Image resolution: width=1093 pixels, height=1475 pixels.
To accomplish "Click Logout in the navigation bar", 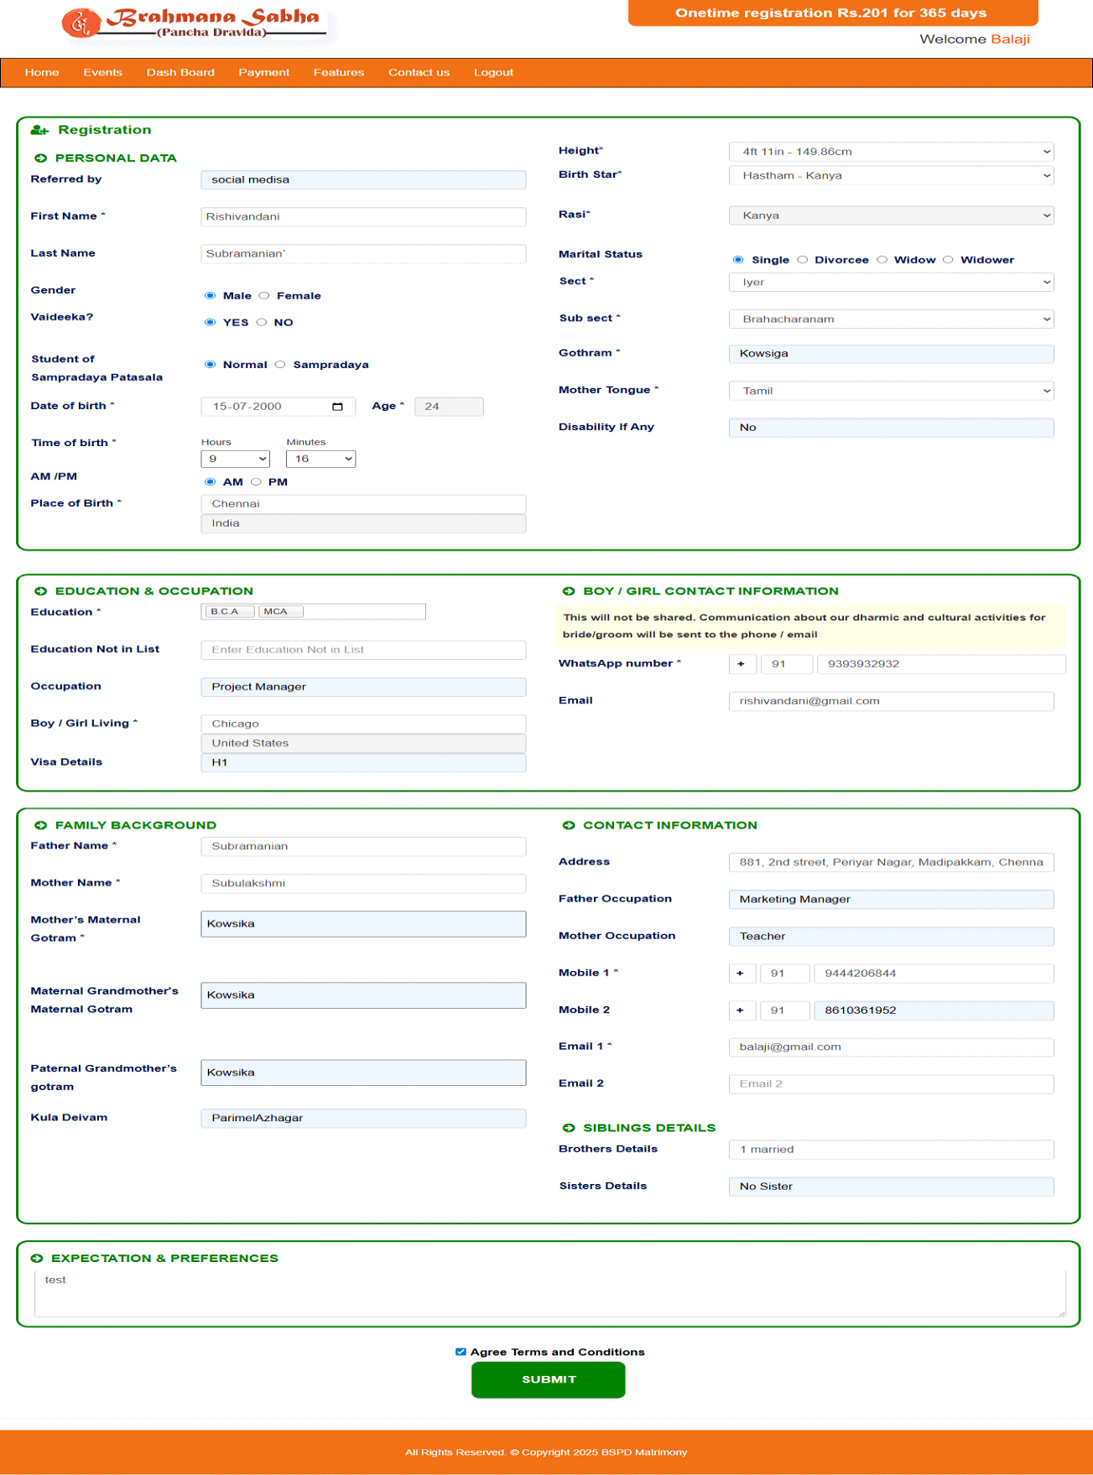I will pyautogui.click(x=493, y=73).
